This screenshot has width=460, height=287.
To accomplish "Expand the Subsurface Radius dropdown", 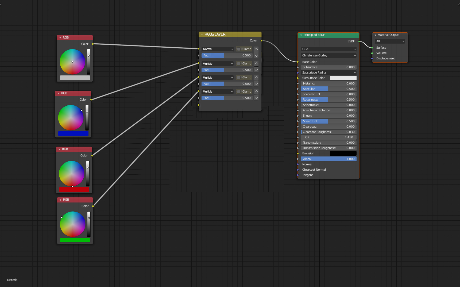I will (x=328, y=73).
